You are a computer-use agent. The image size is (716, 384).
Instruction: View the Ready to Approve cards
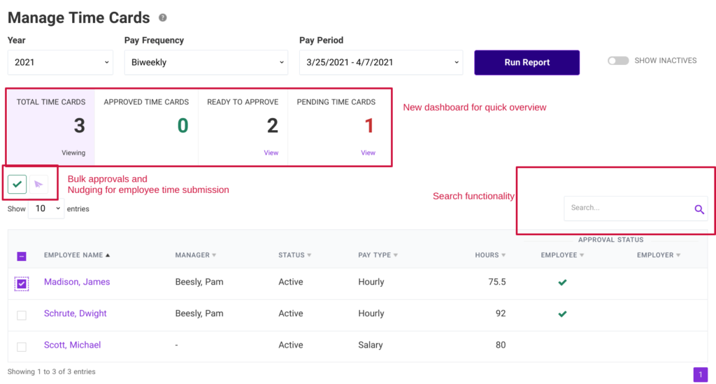click(271, 152)
